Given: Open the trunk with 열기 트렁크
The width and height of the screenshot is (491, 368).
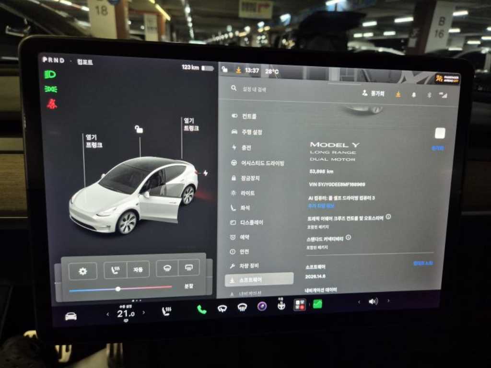Looking at the screenshot, I should click(x=191, y=125).
